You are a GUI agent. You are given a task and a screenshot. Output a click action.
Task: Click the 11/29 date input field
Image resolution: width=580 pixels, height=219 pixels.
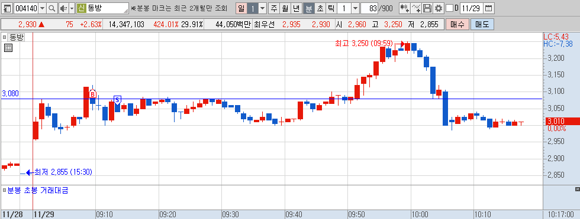click(x=472, y=8)
